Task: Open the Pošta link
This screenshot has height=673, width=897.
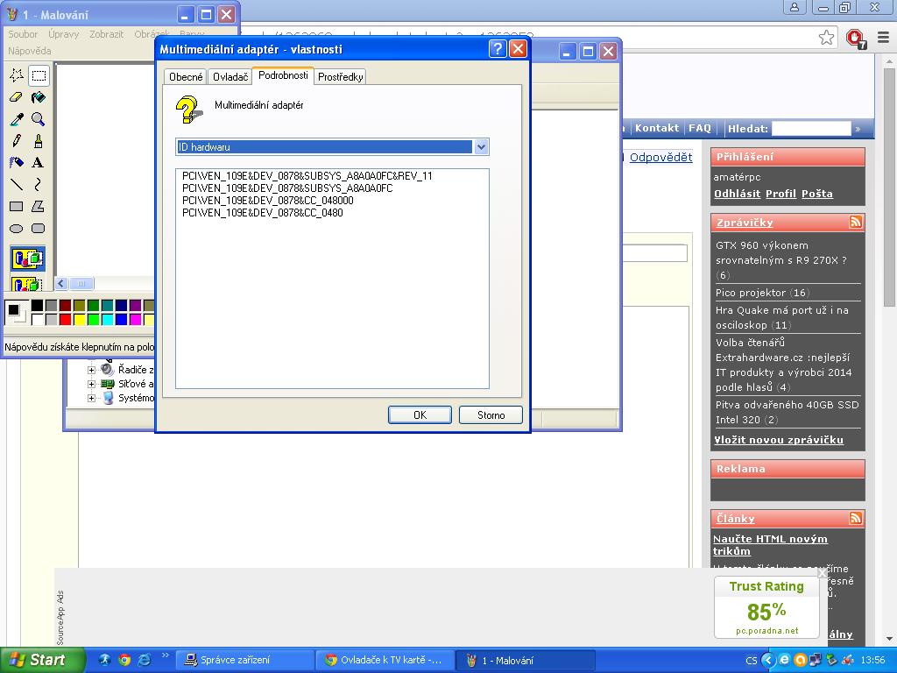Action: [817, 194]
